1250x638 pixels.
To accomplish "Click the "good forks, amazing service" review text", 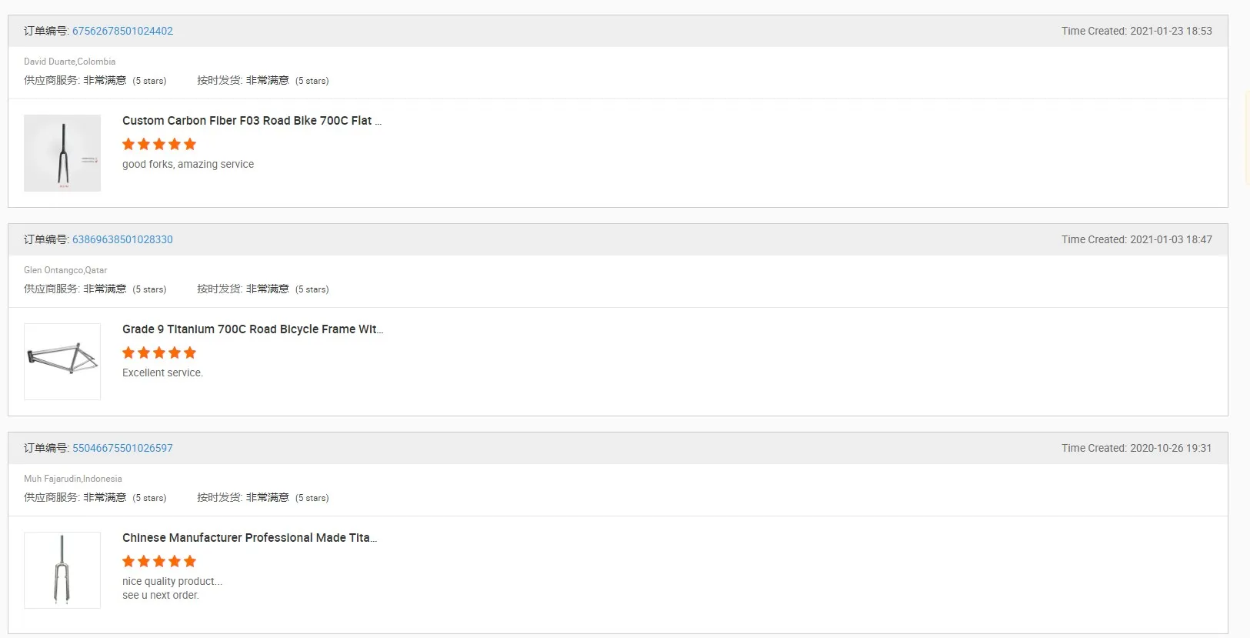I will tap(188, 165).
